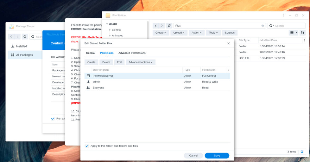This screenshot has width=310, height=162.
Task: Toggle Apply to this folder, sub-folders and files
Action: 87,146
